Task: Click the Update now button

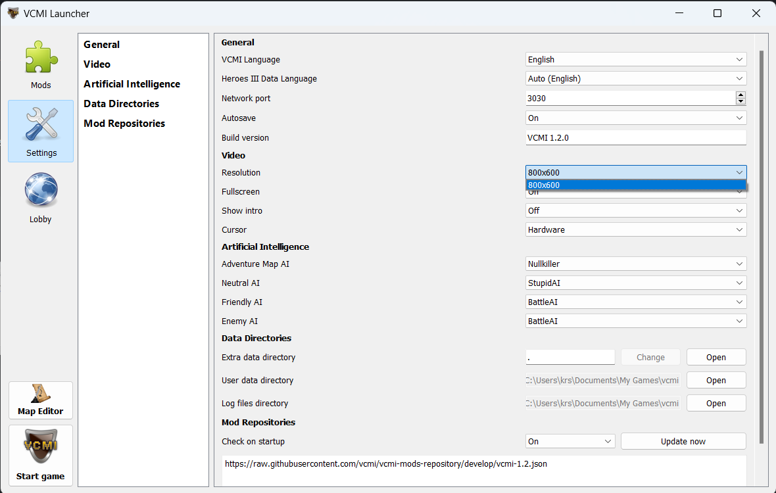Action: coord(683,440)
